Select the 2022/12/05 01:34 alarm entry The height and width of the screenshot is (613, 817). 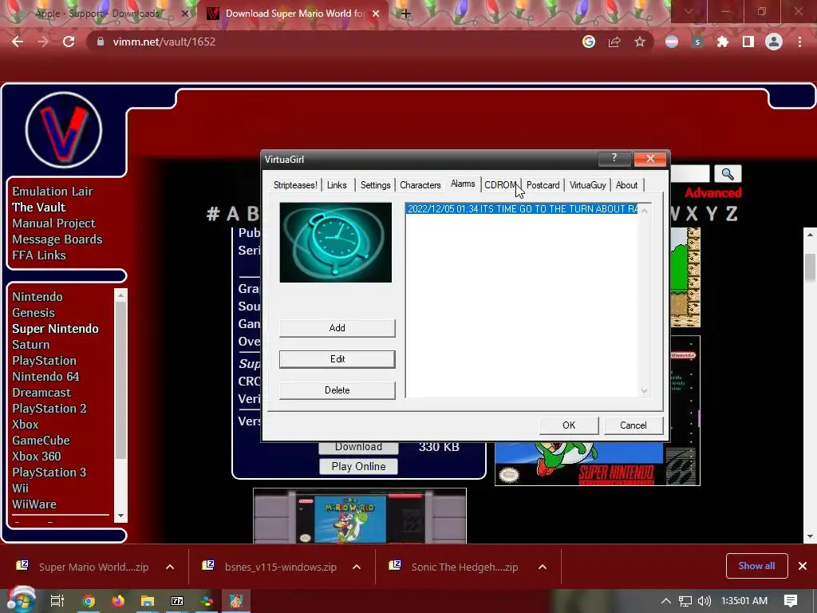(x=522, y=209)
